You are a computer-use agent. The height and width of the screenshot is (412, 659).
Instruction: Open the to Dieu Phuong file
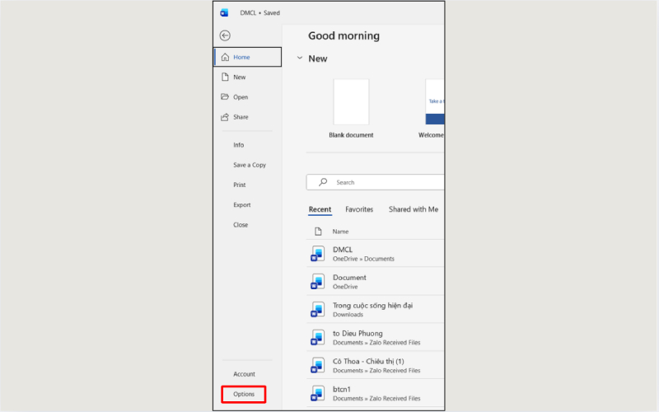376,337
